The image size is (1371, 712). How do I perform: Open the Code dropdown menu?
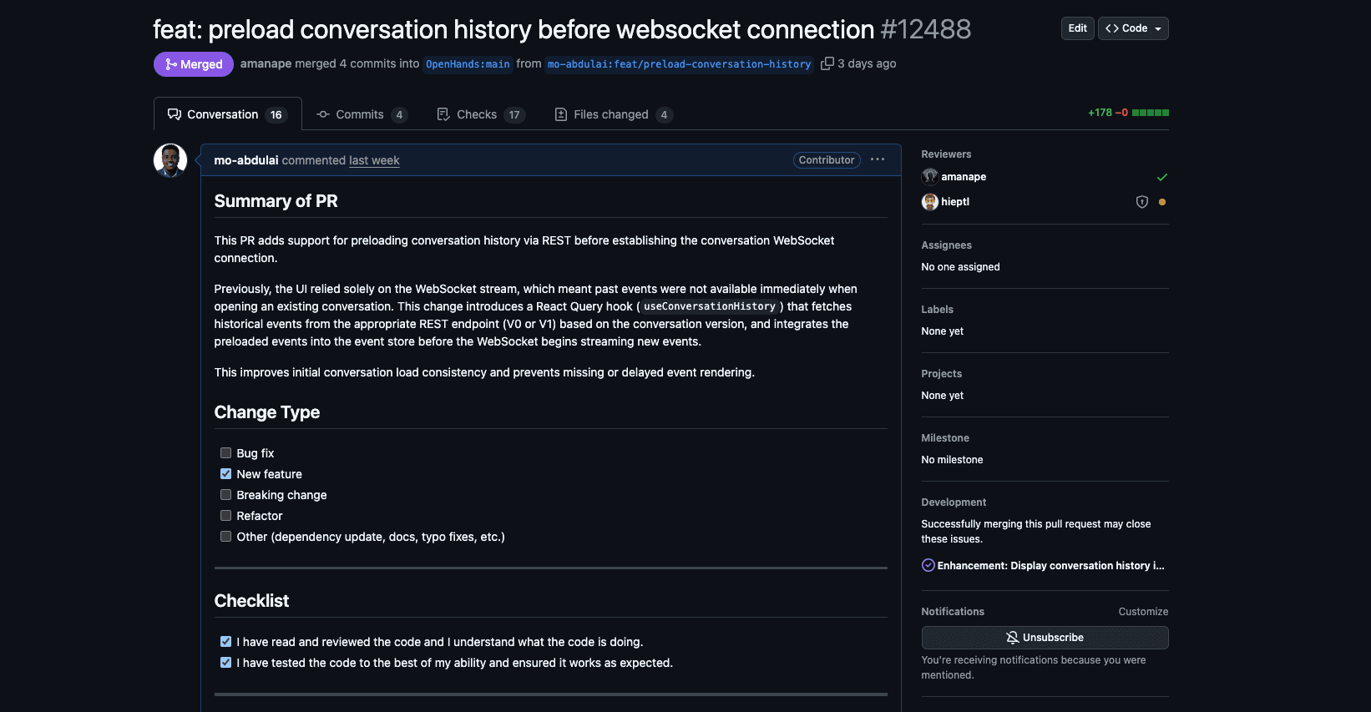1133,28
